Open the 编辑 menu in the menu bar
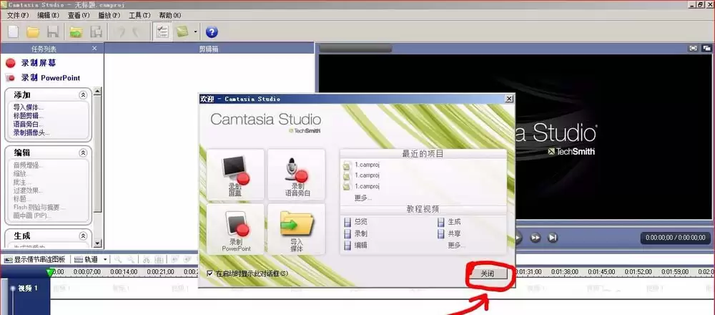This screenshot has height=315, width=715. 49,15
